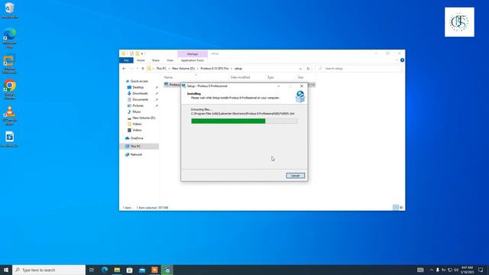Viewport: 489px width, 275px height.
Task: Open Mail from the taskbar
Action: (142, 270)
